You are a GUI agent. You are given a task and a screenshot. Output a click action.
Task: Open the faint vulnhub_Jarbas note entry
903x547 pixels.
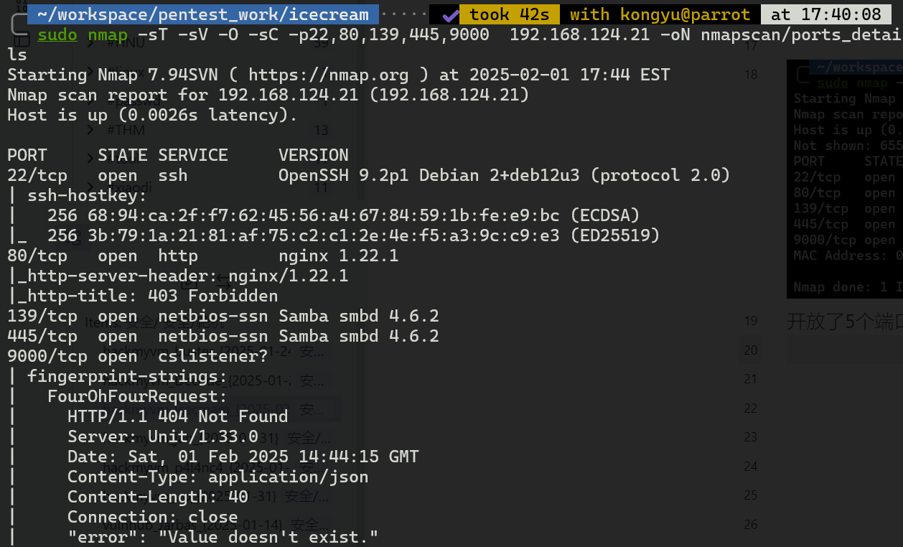(x=215, y=525)
